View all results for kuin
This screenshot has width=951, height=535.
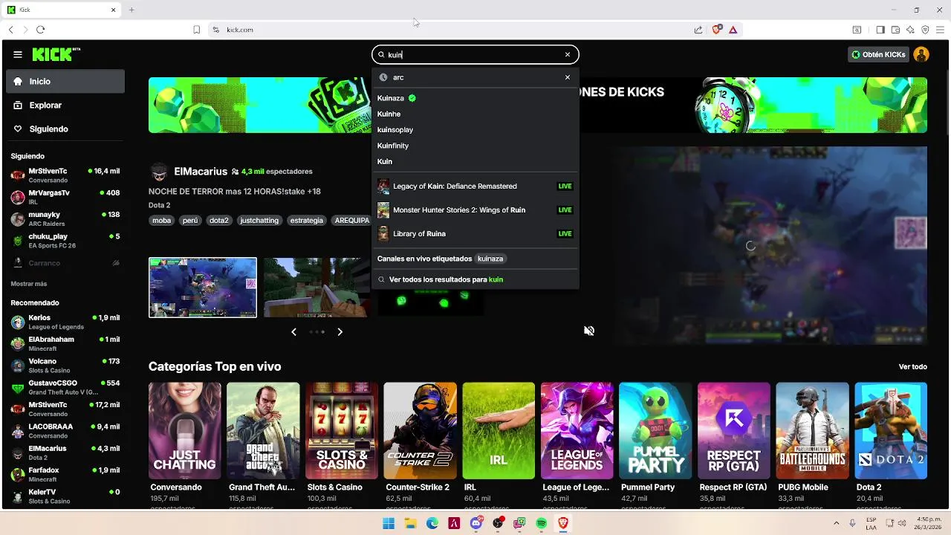point(475,279)
